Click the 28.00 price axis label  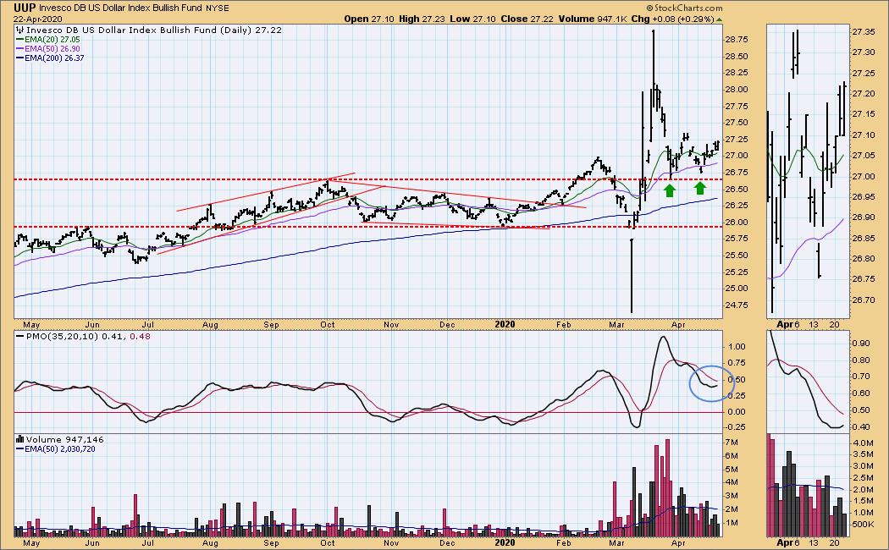pos(736,90)
